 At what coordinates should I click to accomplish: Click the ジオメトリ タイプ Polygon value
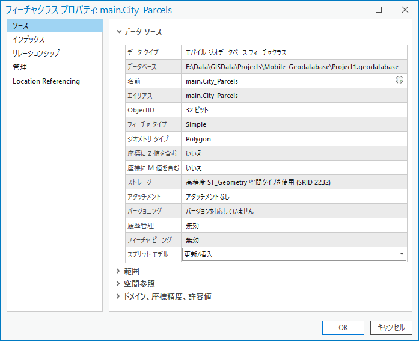point(198,139)
